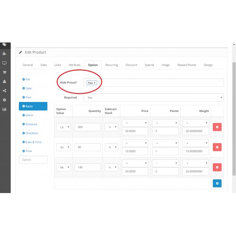Expand the Hide Prices dropdown set to Yes
This screenshot has width=236, height=236.
92,83
